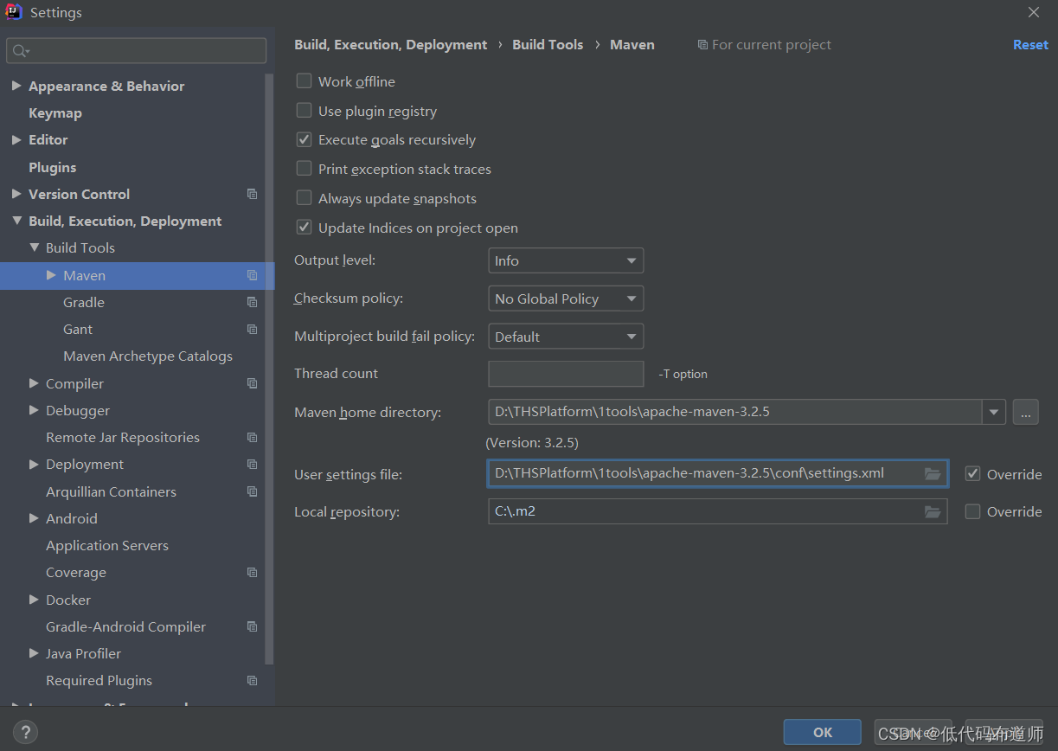Open Gradle settings page
1058x751 pixels.
[84, 302]
